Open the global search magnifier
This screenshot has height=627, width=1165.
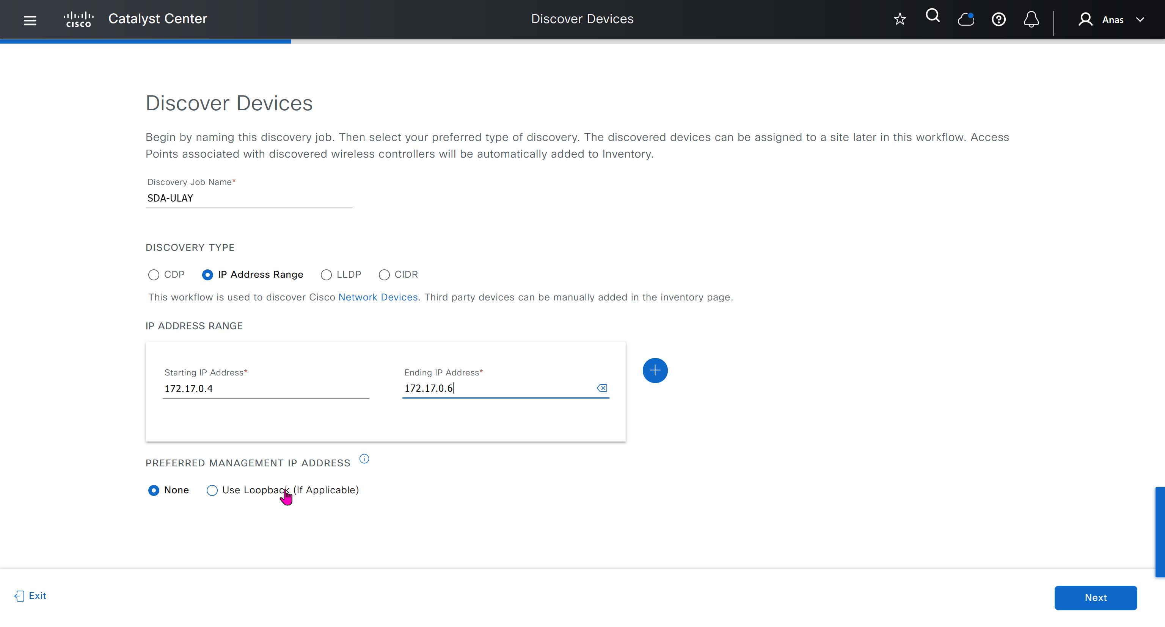click(x=932, y=16)
